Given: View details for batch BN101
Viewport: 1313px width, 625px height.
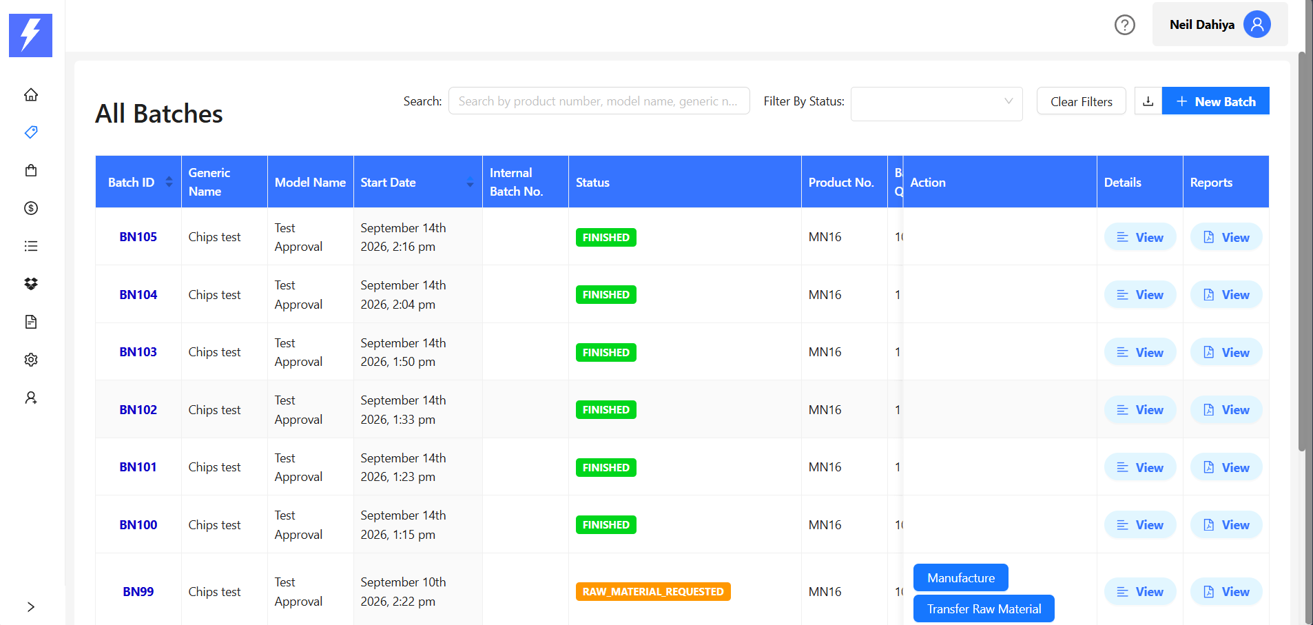Looking at the screenshot, I should tap(1140, 467).
